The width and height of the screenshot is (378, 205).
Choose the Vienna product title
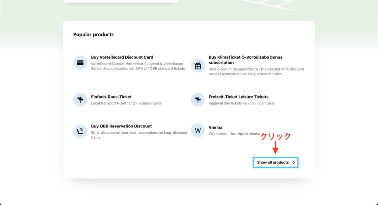[215, 127]
